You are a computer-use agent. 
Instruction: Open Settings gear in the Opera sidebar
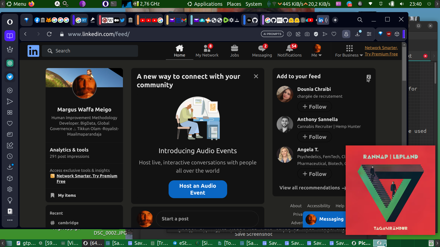pos(10,189)
